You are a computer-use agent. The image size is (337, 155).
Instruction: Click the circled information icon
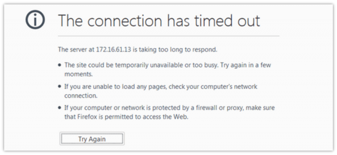[x=35, y=19]
